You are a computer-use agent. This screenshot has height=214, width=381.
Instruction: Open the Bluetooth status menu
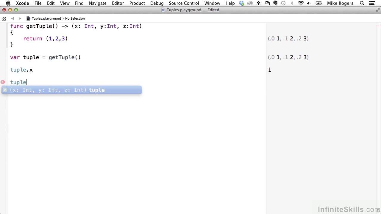coord(292,3)
